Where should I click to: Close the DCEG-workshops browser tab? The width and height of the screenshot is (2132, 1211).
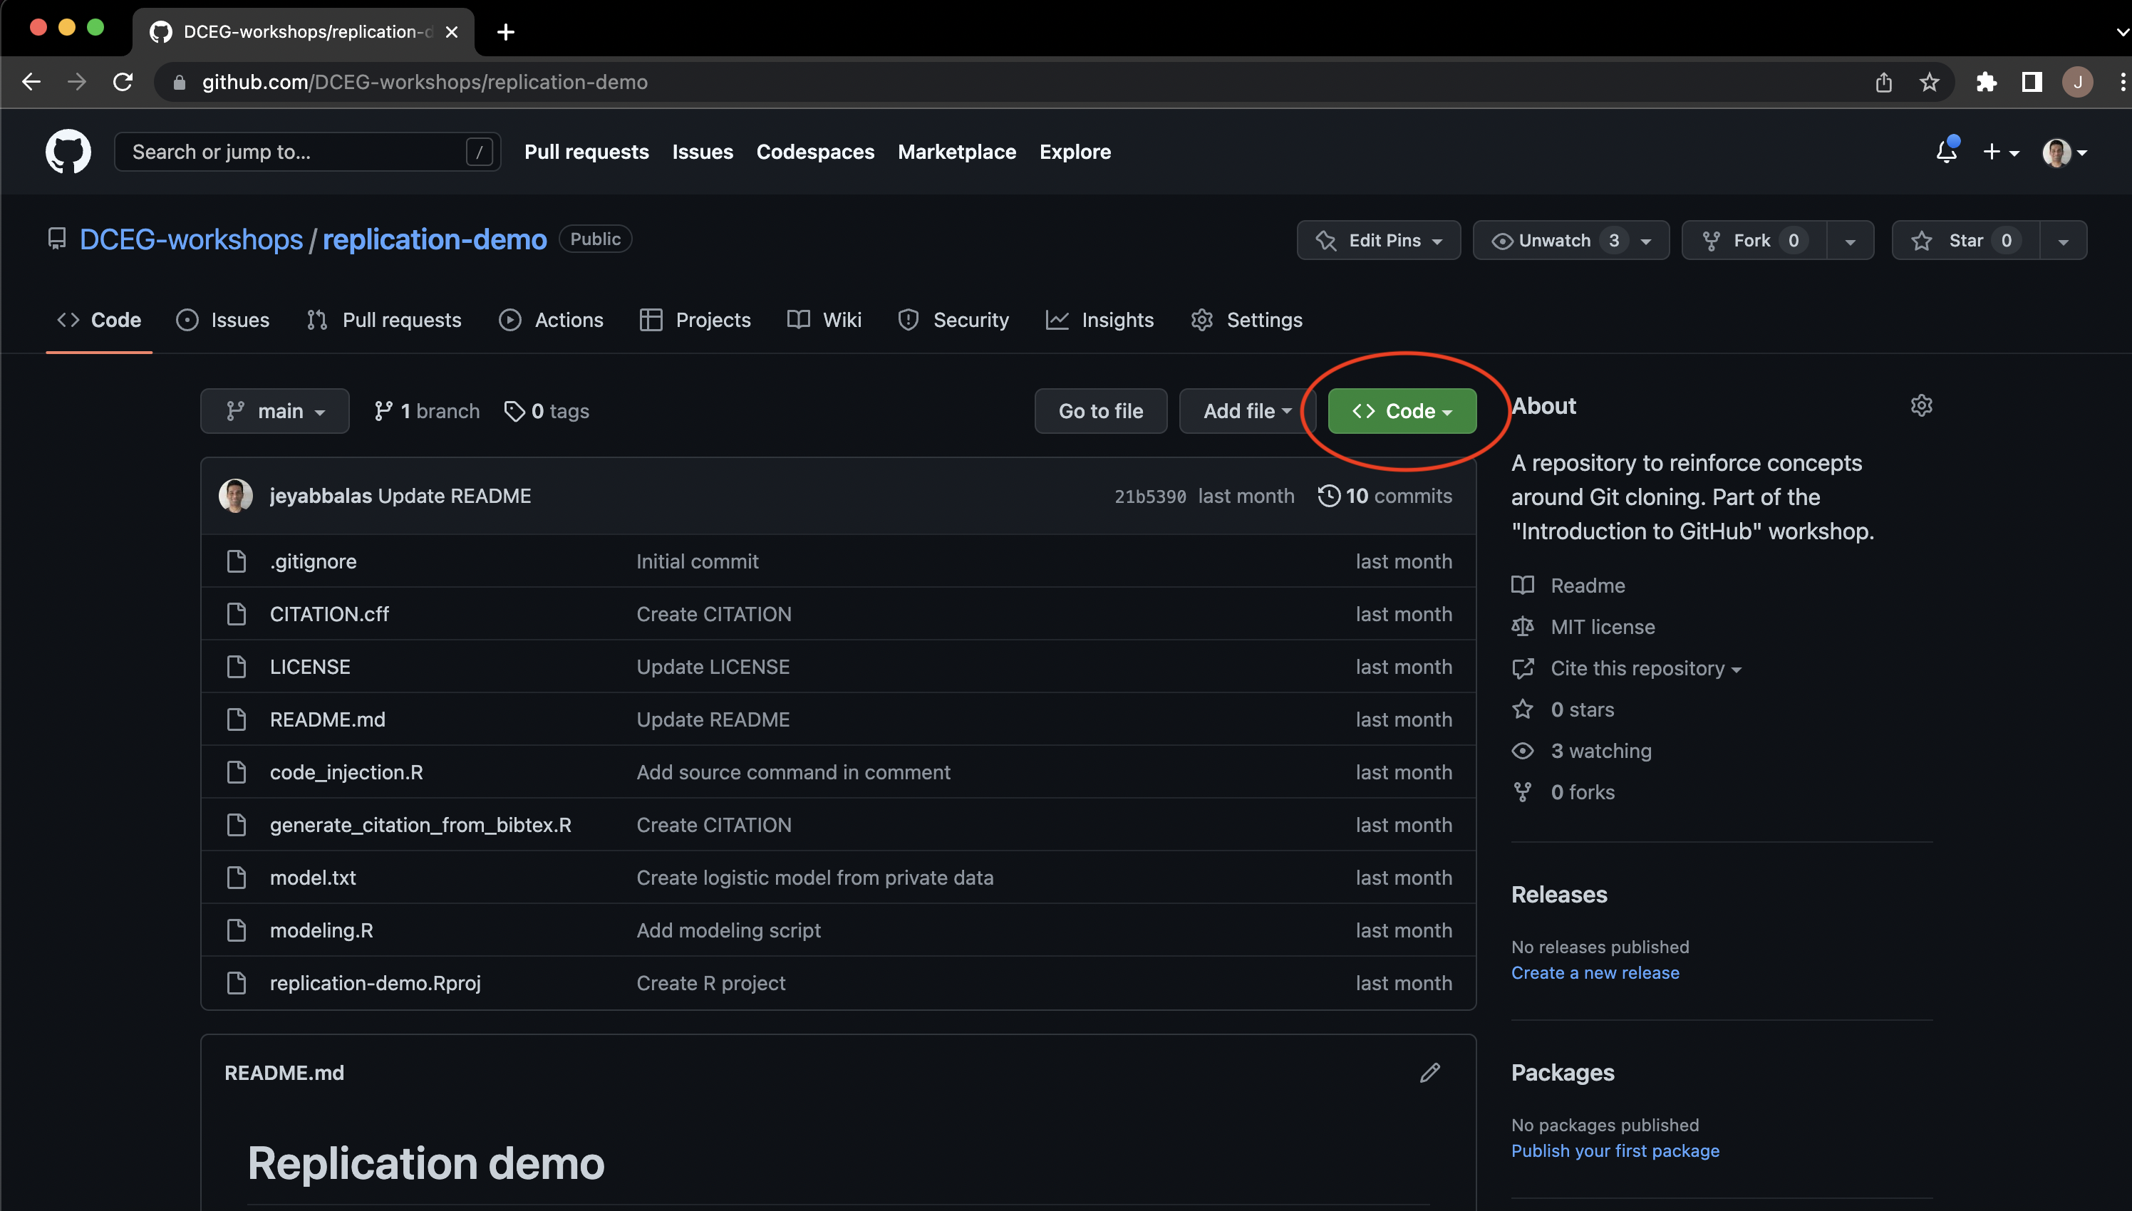452,31
